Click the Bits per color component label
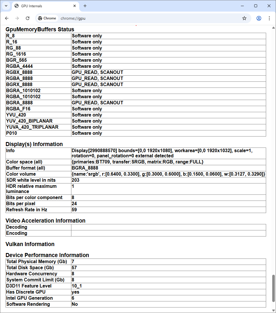This screenshot has width=276, height=313. (x=34, y=198)
